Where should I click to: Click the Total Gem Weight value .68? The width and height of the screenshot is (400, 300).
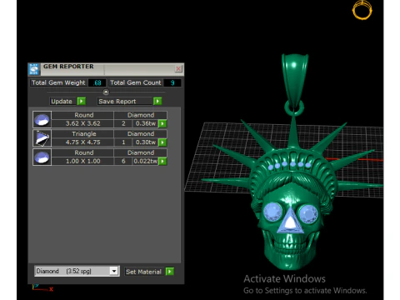tap(97, 82)
